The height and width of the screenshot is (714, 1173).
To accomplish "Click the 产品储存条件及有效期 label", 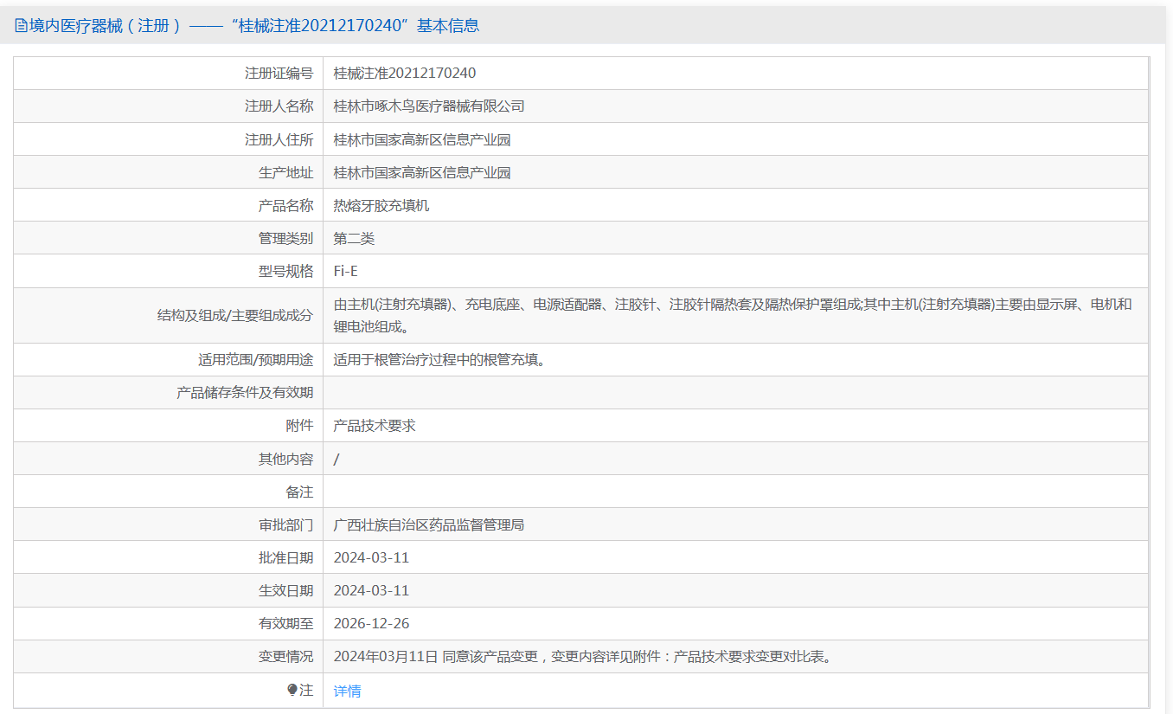I will pos(245,392).
